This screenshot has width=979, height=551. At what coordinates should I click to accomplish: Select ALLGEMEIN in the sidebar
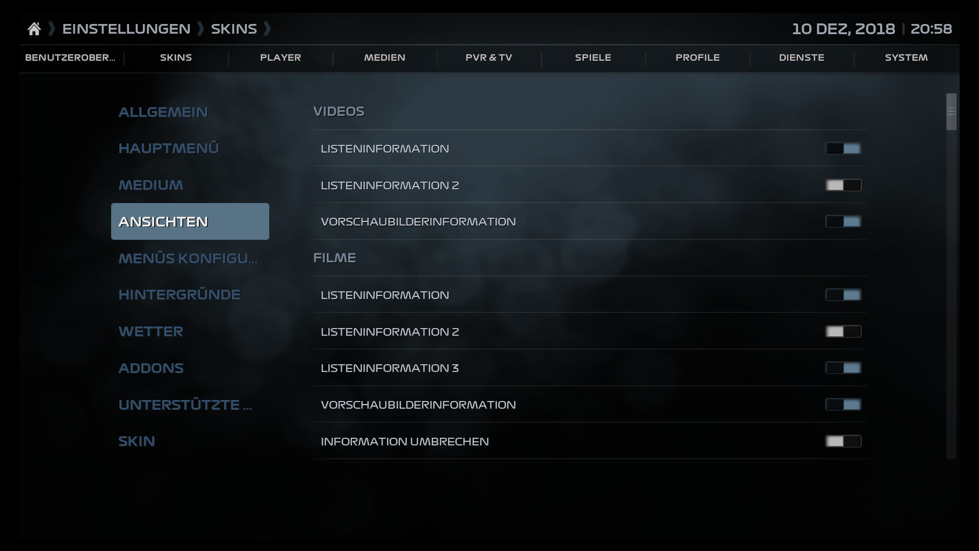click(x=163, y=112)
